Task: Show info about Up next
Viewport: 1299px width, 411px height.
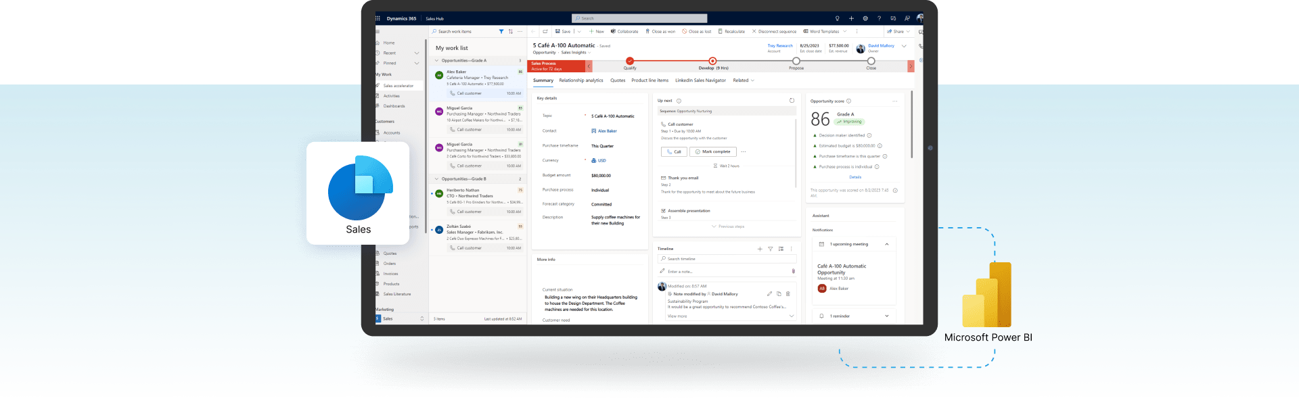Action: click(679, 101)
